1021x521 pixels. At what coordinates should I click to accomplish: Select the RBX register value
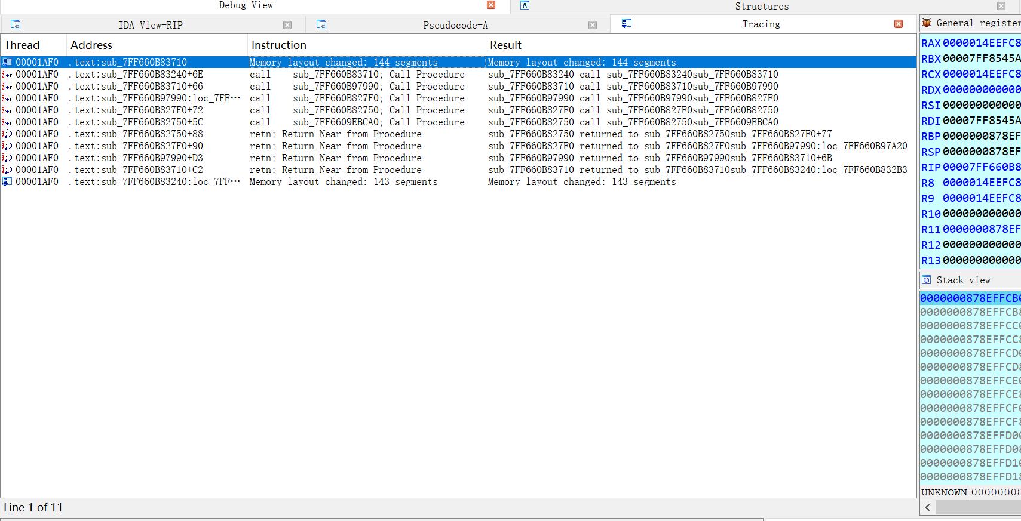coord(982,58)
